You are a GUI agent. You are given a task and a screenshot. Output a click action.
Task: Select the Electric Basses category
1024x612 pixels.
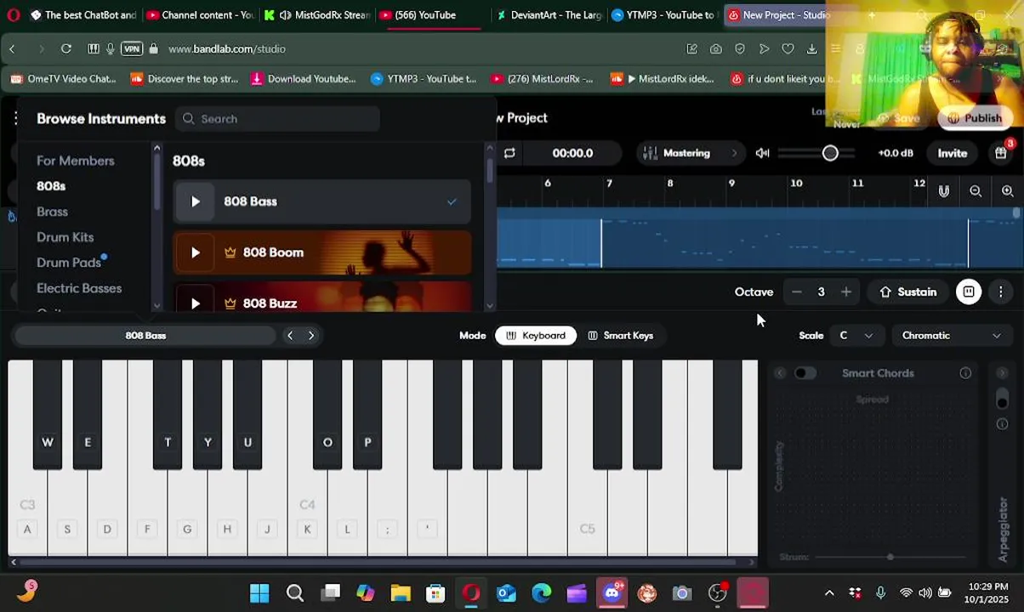coord(79,288)
